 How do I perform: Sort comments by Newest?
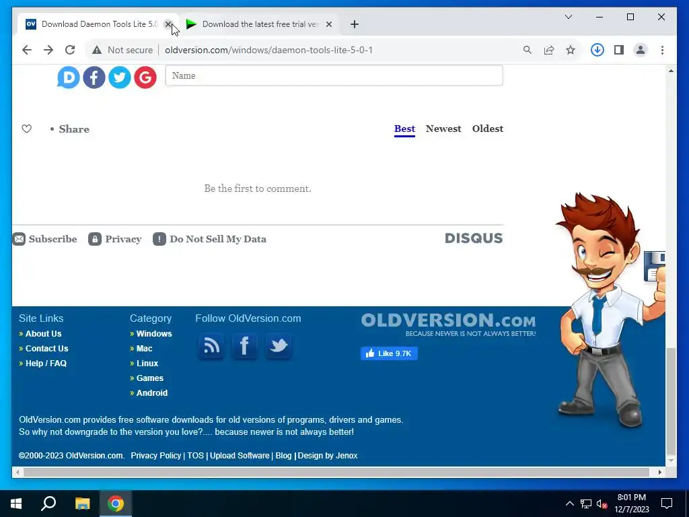pyautogui.click(x=443, y=129)
